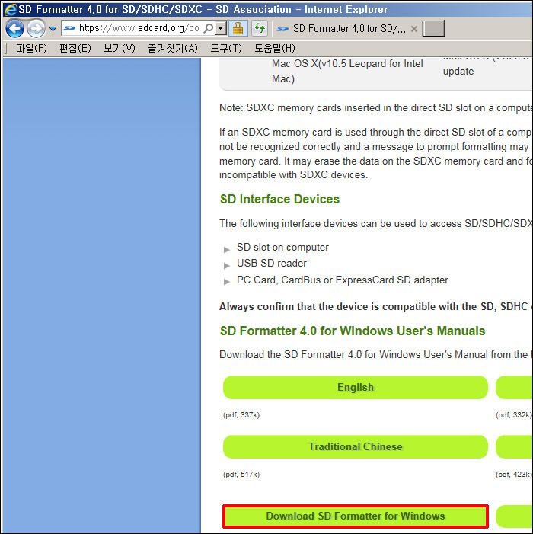Expand the address bar autocomplete dropdown
This screenshot has width=533, height=534.
coord(221,28)
